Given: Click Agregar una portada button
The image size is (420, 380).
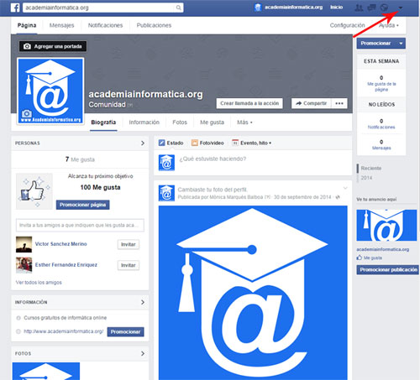Looking at the screenshot, I should [x=53, y=46].
